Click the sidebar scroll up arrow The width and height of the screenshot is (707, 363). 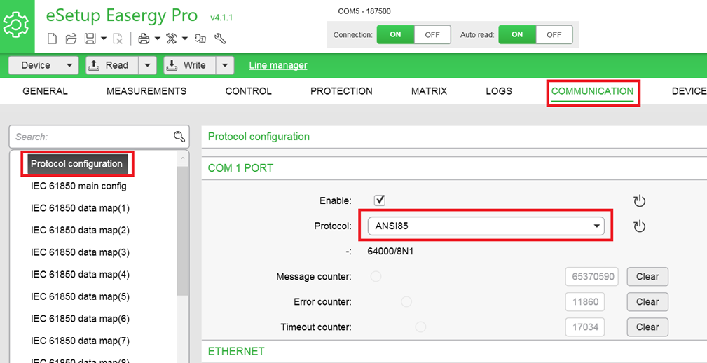pyautogui.click(x=183, y=159)
